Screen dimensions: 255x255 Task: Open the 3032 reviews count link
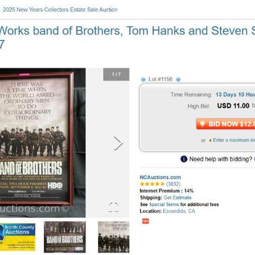(x=173, y=184)
